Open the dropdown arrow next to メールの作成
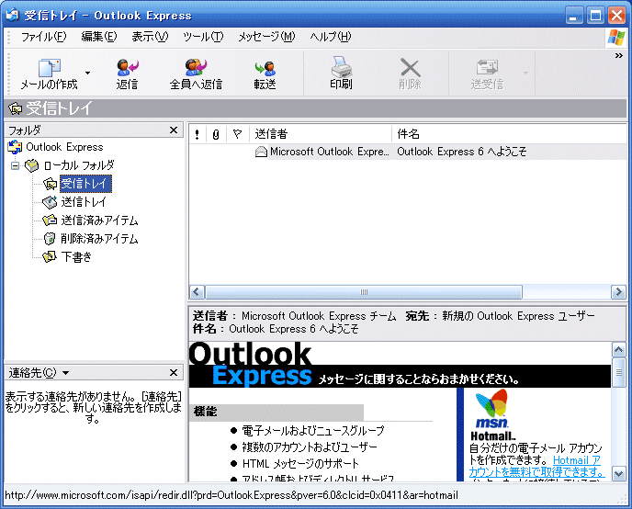Viewport: 632px width, 509px height. (87, 73)
